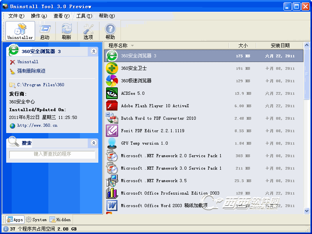
Task: Click the program search input field
Action: 52,154
